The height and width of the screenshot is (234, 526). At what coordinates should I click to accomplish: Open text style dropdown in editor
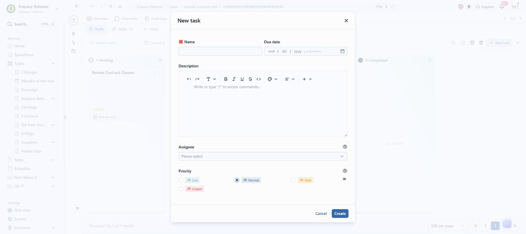pos(211,79)
